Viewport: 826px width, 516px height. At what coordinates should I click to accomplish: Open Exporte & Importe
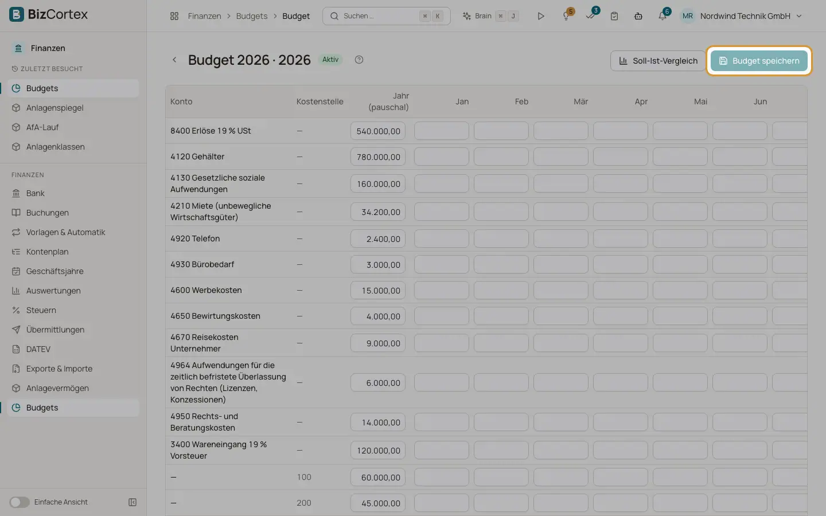click(73, 369)
